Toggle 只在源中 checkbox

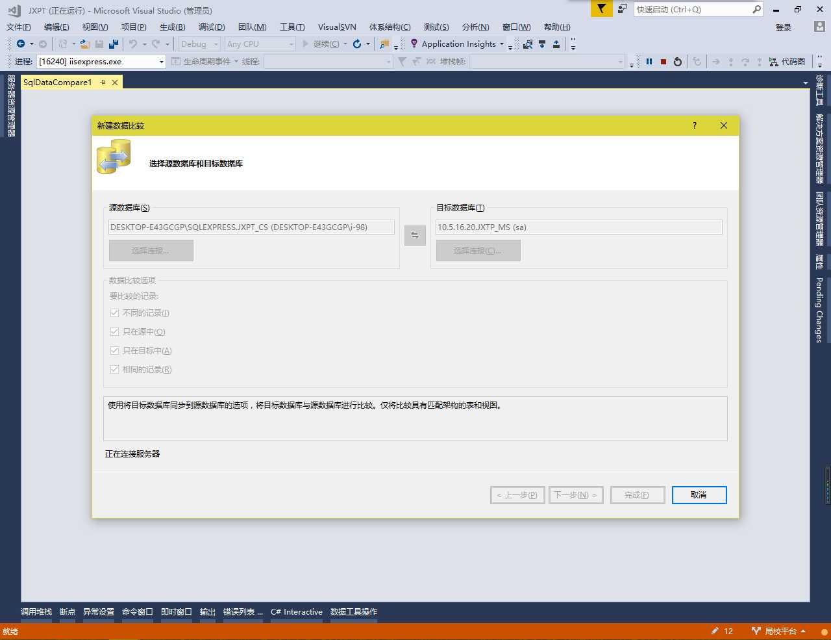tap(115, 331)
